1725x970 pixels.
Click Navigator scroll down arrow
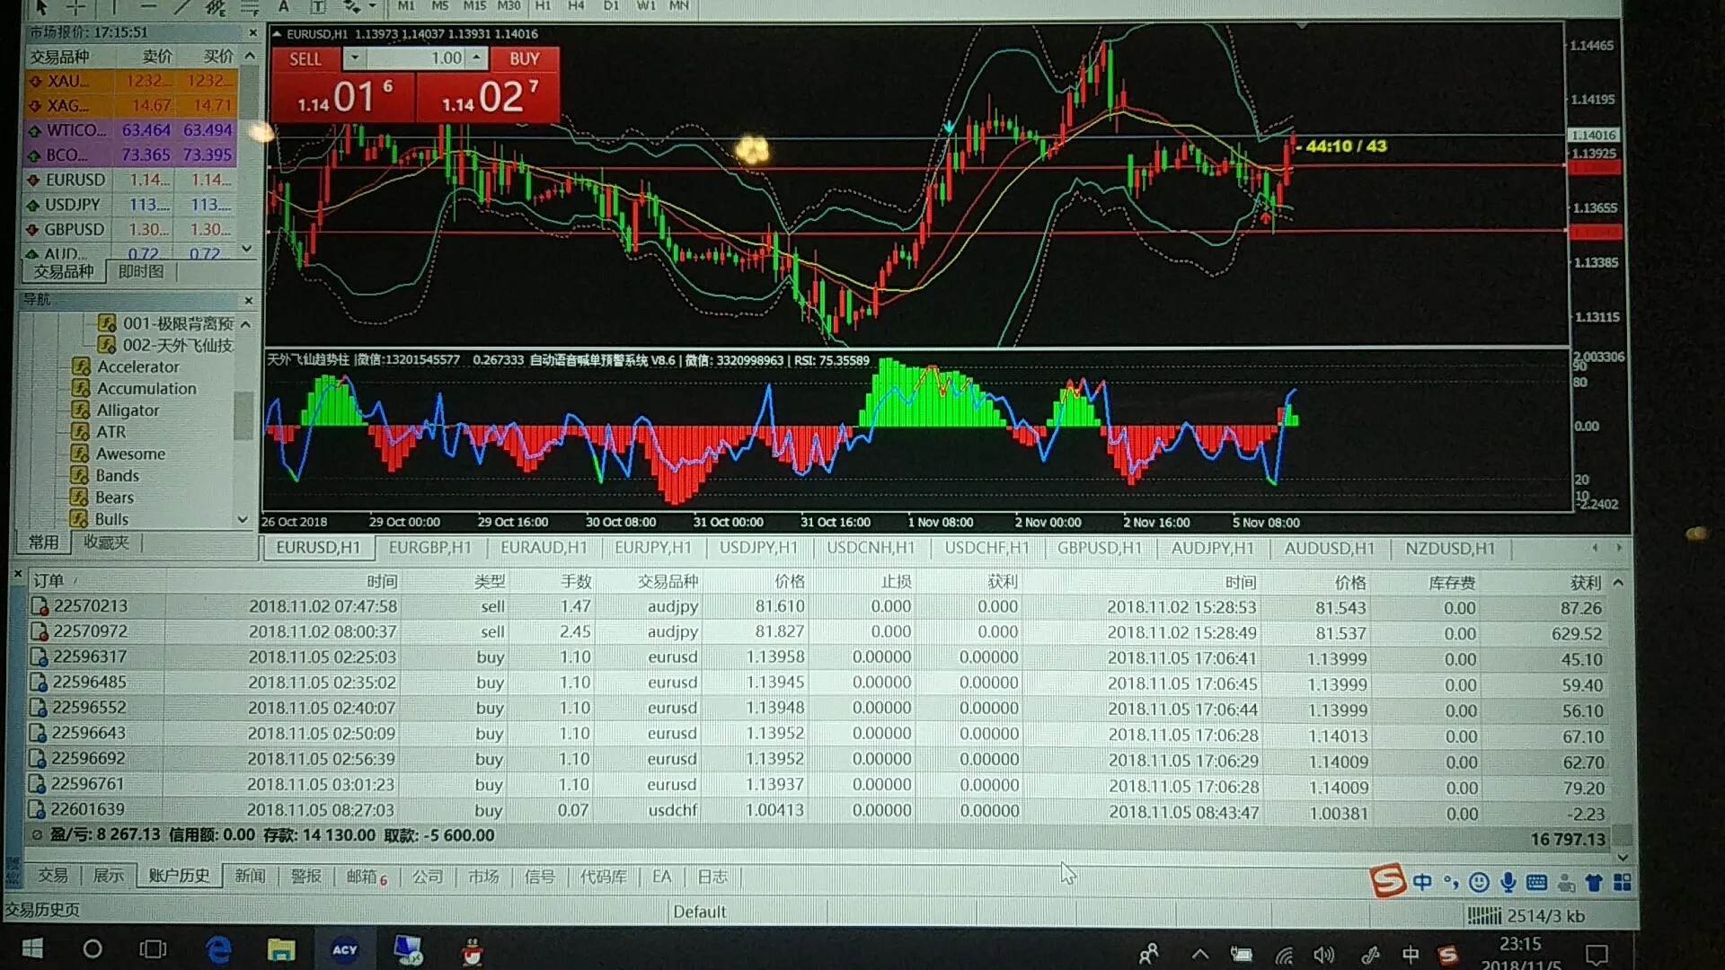[243, 519]
